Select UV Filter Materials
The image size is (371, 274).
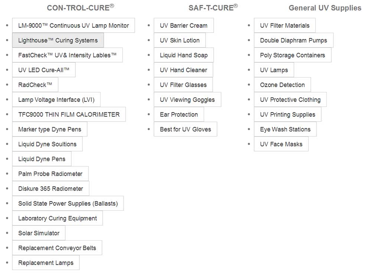(x=285, y=25)
